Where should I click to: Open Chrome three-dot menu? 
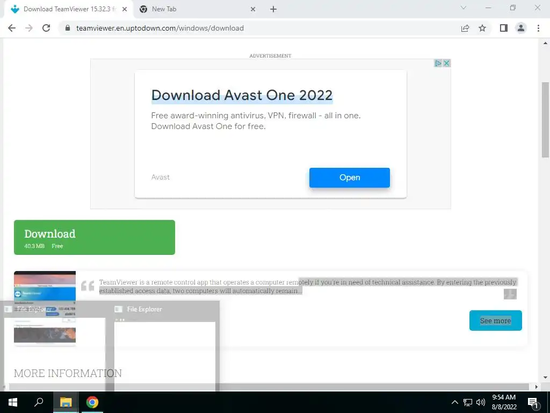(x=538, y=28)
